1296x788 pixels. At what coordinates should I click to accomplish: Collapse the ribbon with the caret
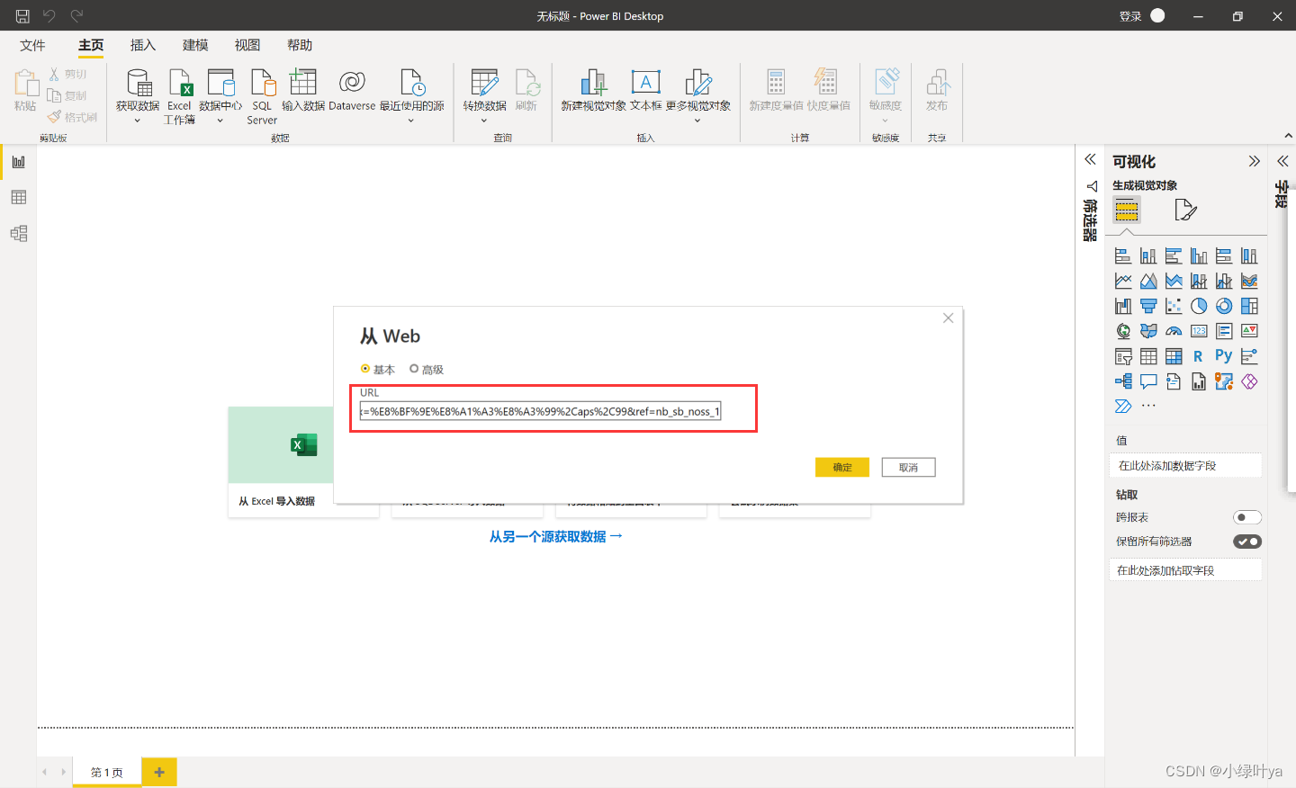click(x=1288, y=136)
